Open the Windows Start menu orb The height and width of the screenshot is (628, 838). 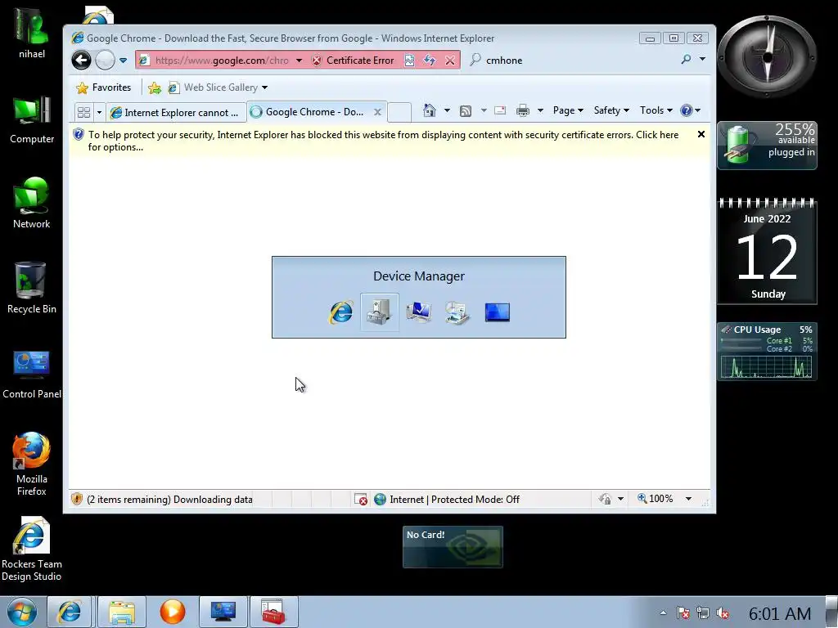tap(22, 612)
